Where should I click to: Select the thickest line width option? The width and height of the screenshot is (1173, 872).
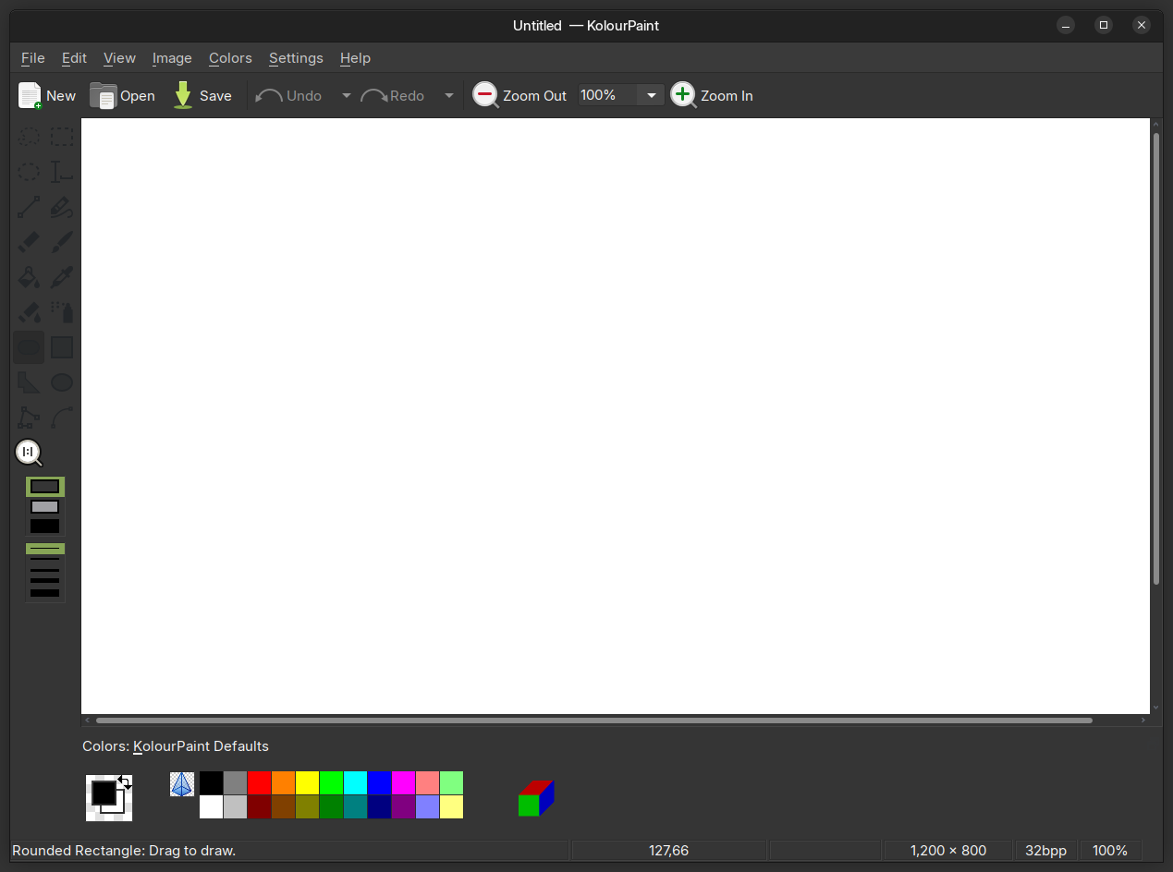click(x=44, y=593)
